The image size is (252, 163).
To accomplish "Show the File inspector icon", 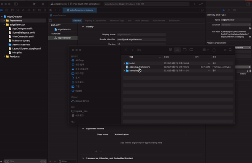I will click(x=223, y=10).
